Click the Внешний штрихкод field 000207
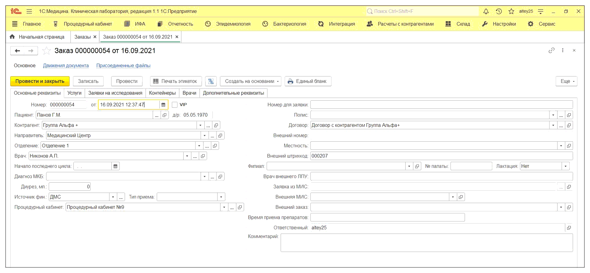The image size is (590, 273). pos(441,156)
